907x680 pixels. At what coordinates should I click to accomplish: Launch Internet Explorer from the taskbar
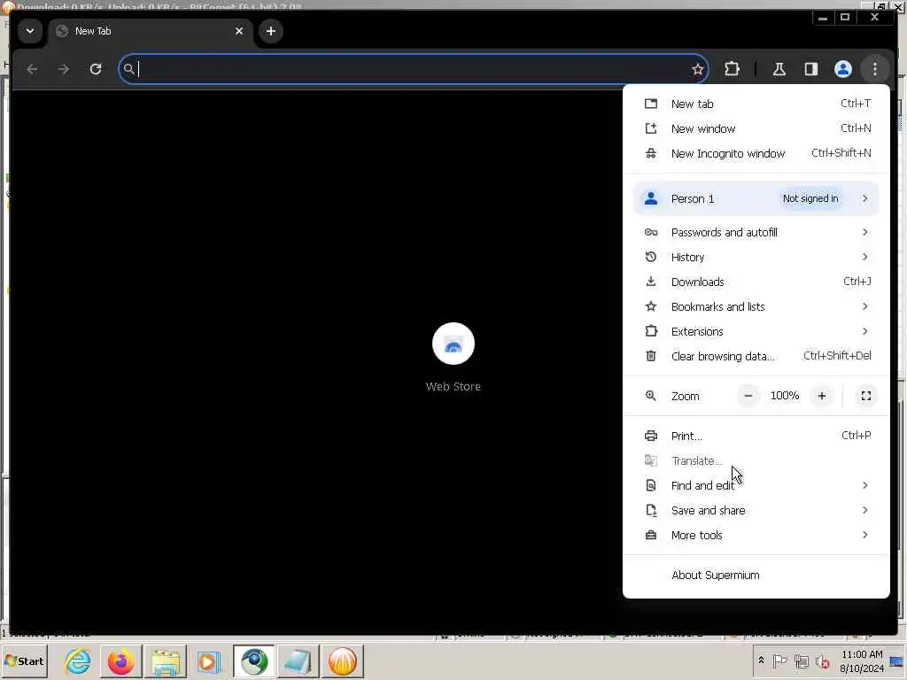click(x=78, y=661)
